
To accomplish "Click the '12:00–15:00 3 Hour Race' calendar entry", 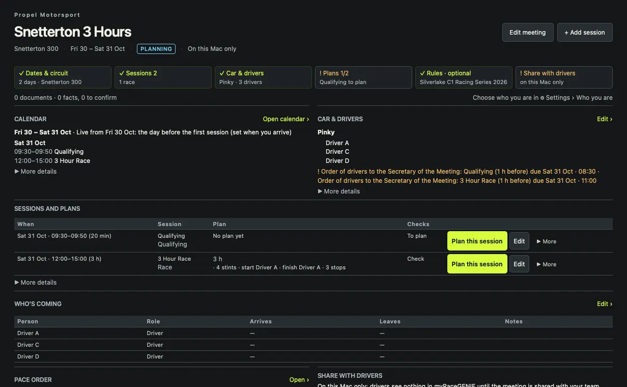I will point(52,161).
